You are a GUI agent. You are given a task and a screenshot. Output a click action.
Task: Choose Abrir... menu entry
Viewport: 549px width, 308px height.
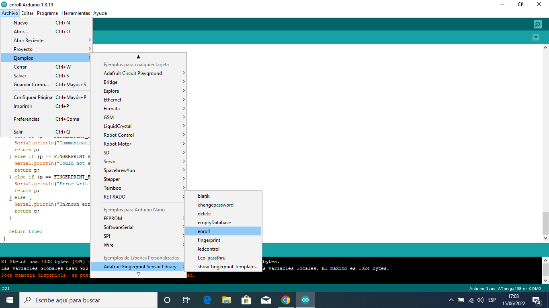[x=47, y=32]
